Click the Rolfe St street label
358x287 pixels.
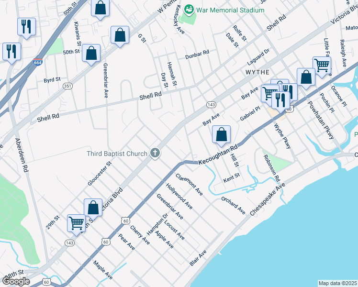(239, 33)
